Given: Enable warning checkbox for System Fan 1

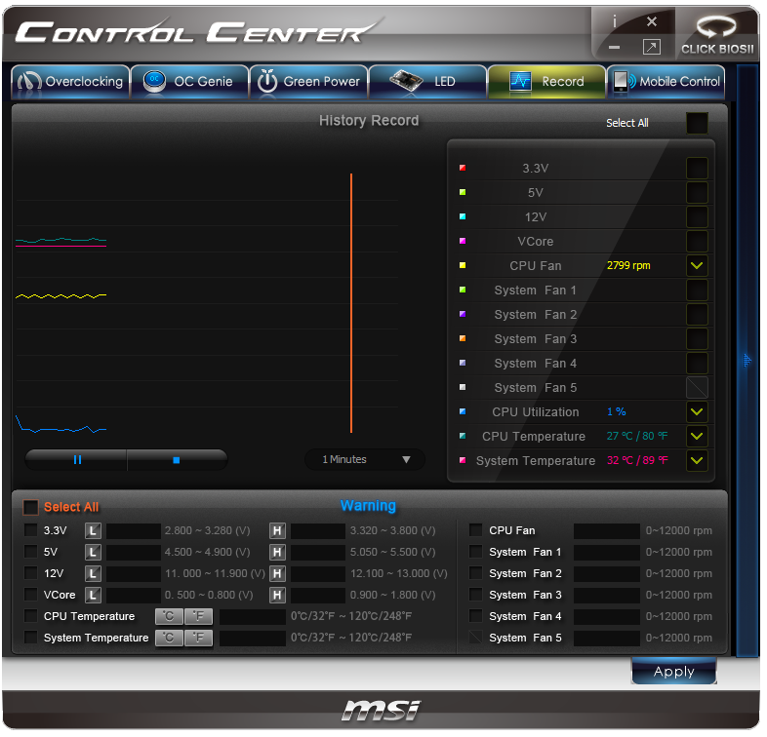Looking at the screenshot, I should coord(475,552).
